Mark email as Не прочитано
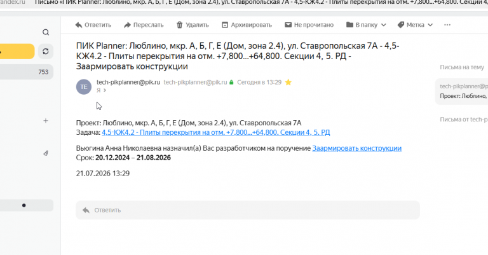This screenshot has width=488, height=255. tap(309, 25)
